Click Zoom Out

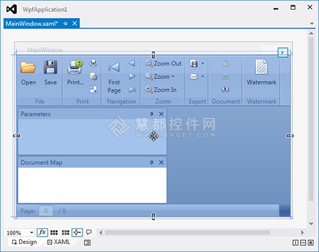pyautogui.click(x=163, y=63)
